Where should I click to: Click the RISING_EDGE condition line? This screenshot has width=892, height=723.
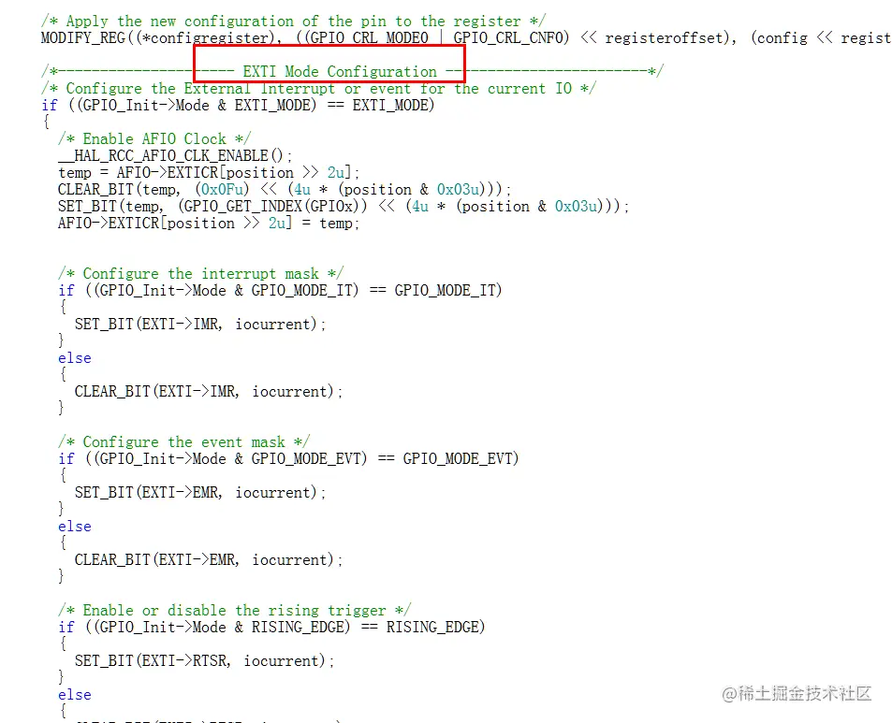pyautogui.click(x=271, y=627)
